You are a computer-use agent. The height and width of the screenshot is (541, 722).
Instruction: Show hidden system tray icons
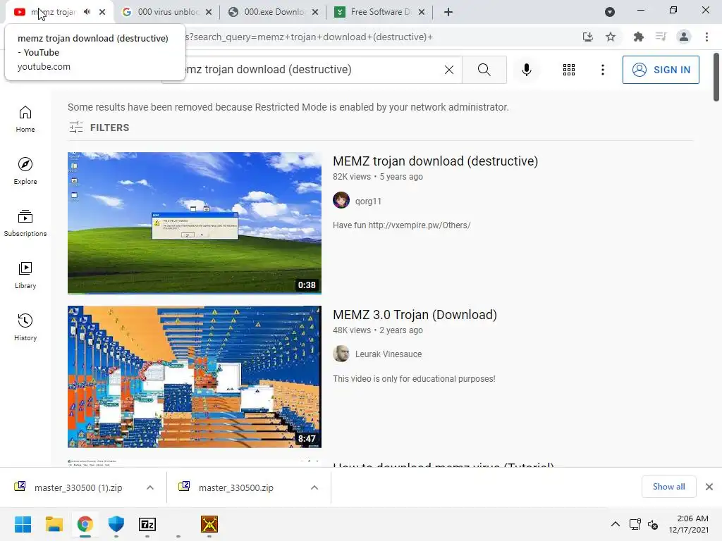pos(615,524)
